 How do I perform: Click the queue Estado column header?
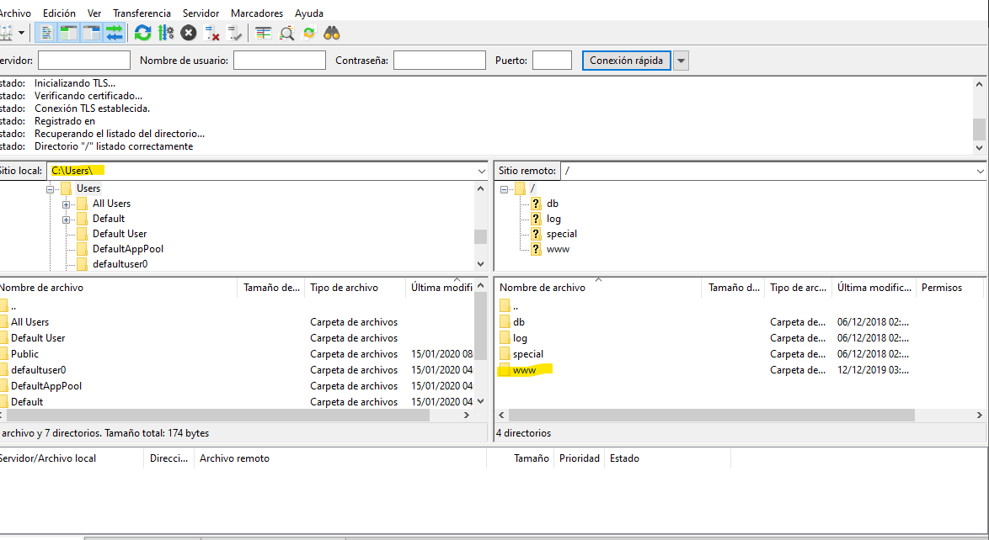point(667,458)
